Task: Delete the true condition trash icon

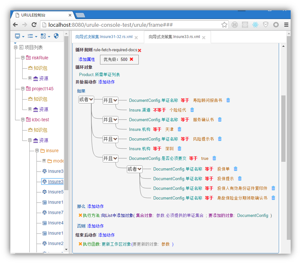Action: point(215,158)
